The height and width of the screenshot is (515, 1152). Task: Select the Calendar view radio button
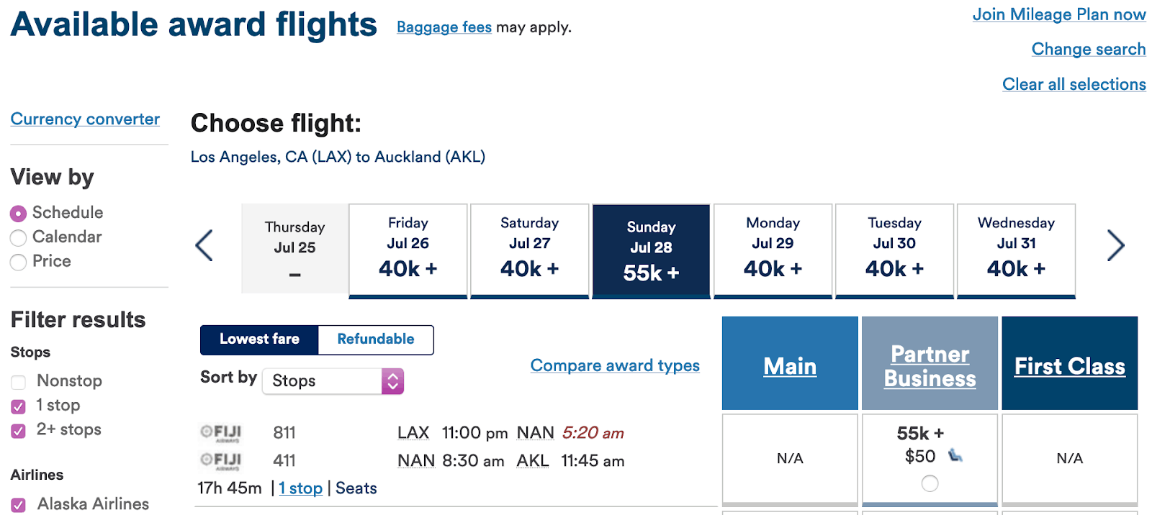tap(19, 238)
